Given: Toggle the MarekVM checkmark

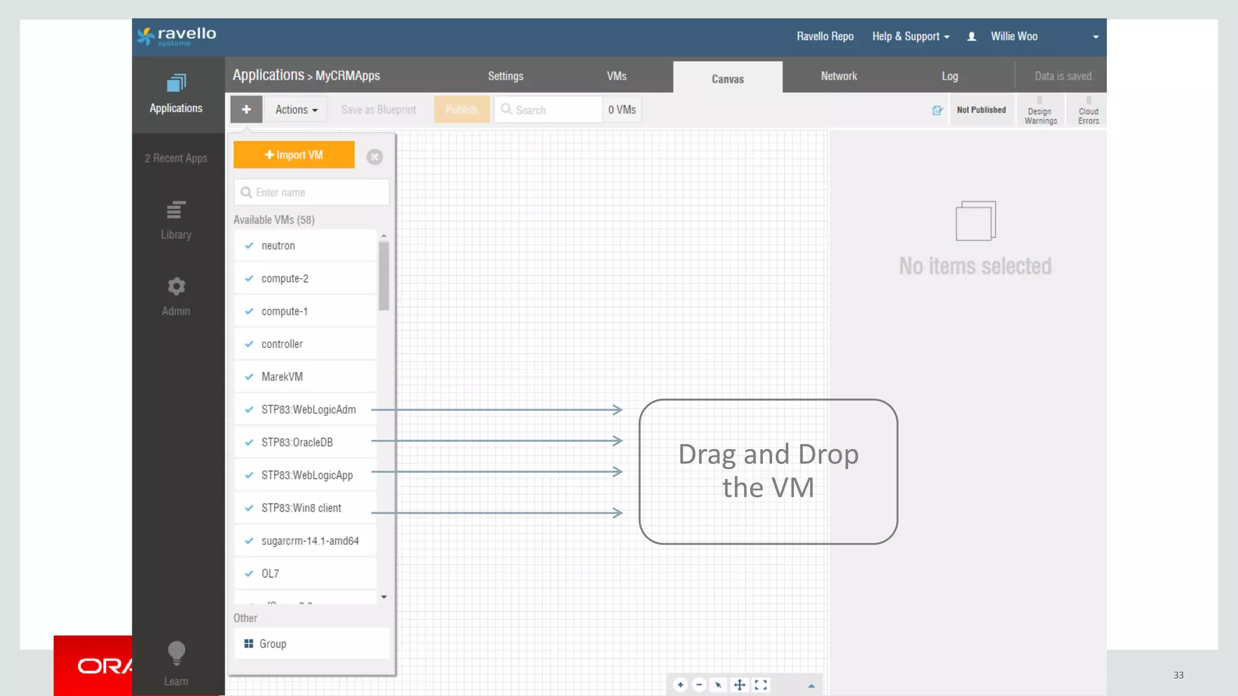Looking at the screenshot, I should [x=249, y=376].
